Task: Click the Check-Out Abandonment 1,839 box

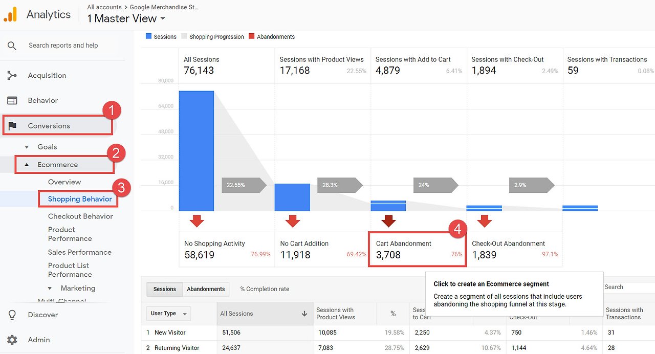Action: pyautogui.click(x=514, y=249)
